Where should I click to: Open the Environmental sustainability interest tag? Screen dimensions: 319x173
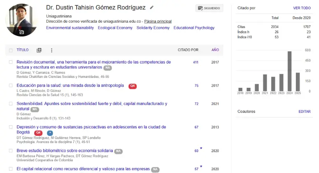70,28
